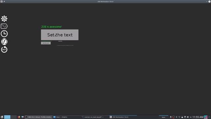Open the clipboard tray icon
The height and width of the screenshot is (119, 211).
[185, 117]
